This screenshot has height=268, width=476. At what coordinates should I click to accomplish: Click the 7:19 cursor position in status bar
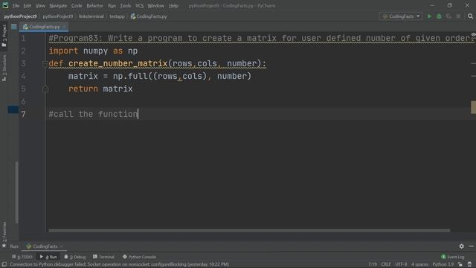[373, 265]
